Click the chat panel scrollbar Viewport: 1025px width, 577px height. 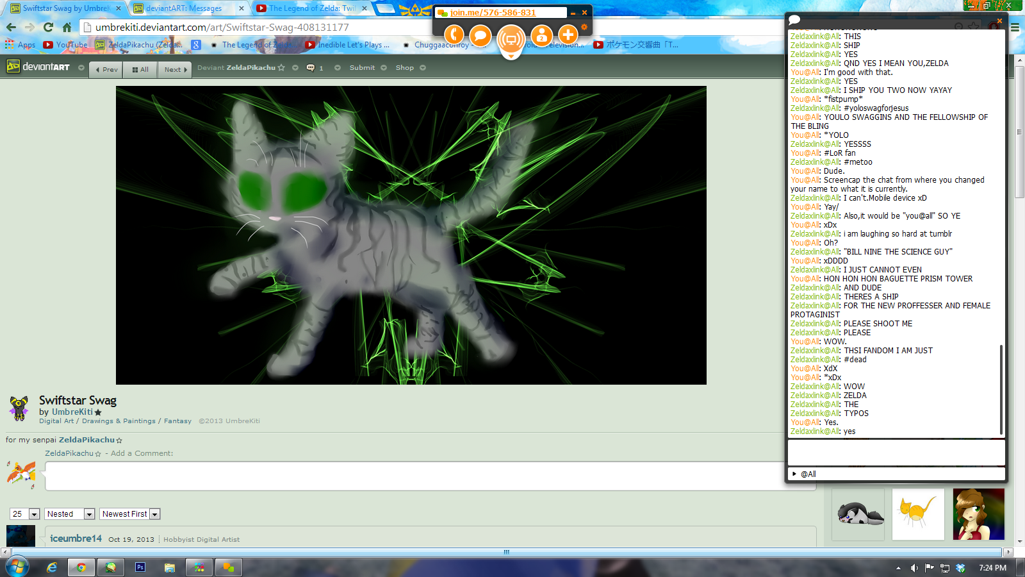(1001, 390)
